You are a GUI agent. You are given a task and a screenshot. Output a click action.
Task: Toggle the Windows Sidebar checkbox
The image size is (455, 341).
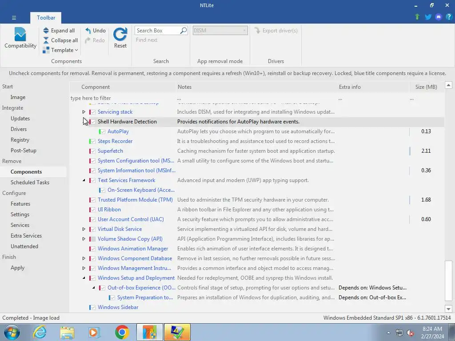93,307
